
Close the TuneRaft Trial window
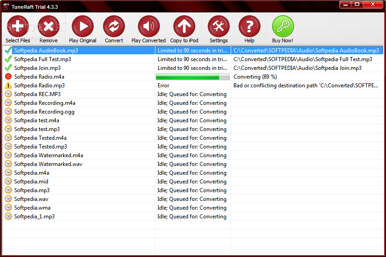[373, 5]
